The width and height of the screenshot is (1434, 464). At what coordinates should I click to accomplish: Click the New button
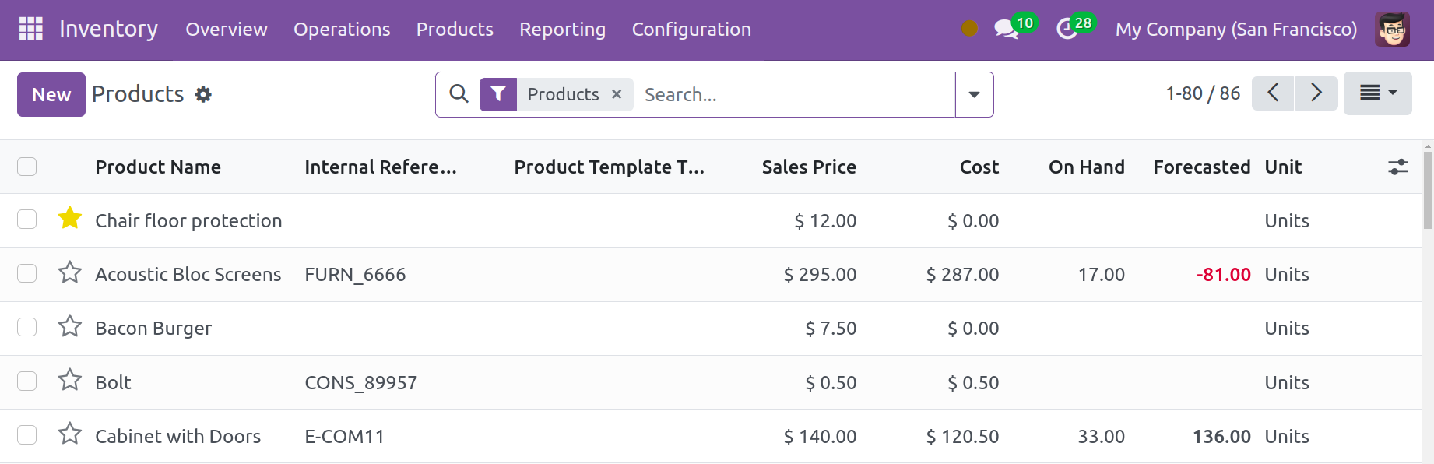click(x=51, y=94)
